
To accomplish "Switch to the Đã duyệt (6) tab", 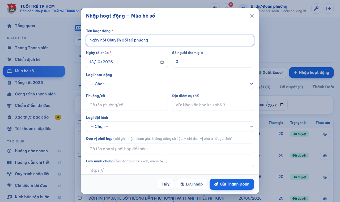I will tap(291, 87).
